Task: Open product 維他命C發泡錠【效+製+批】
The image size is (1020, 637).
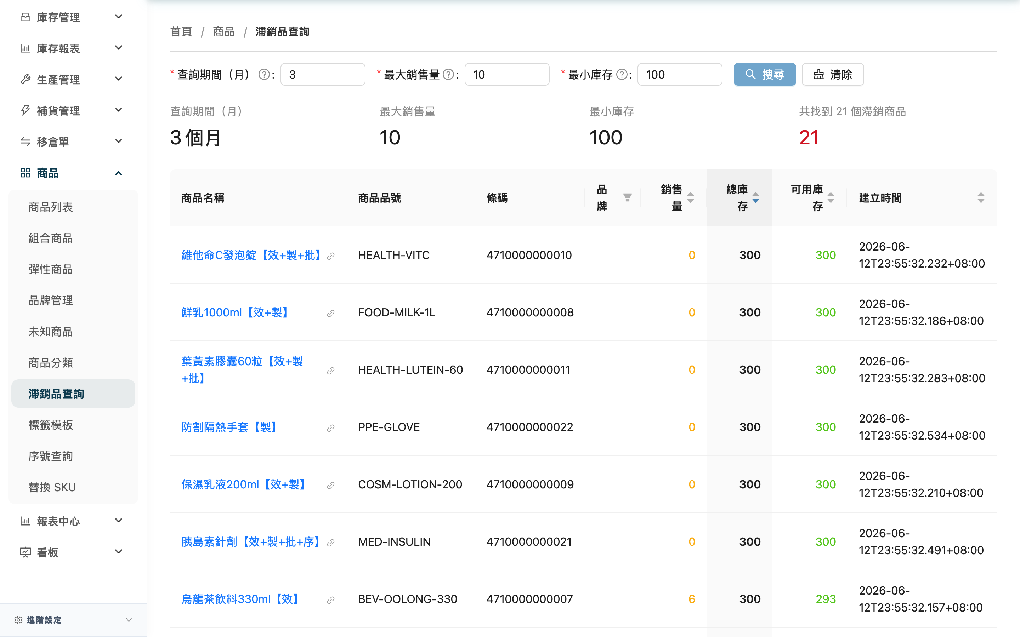Action: click(251, 255)
